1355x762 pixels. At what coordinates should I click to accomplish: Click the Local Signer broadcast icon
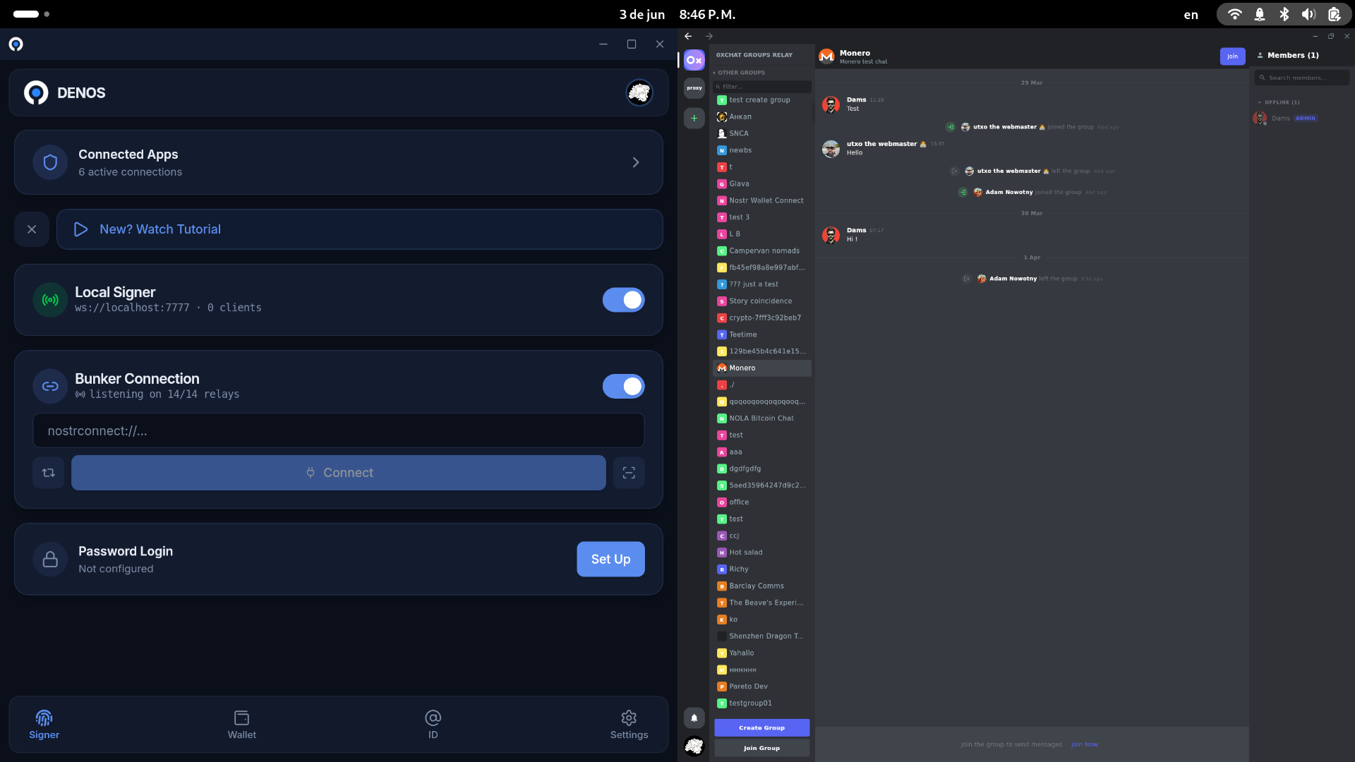click(x=50, y=300)
